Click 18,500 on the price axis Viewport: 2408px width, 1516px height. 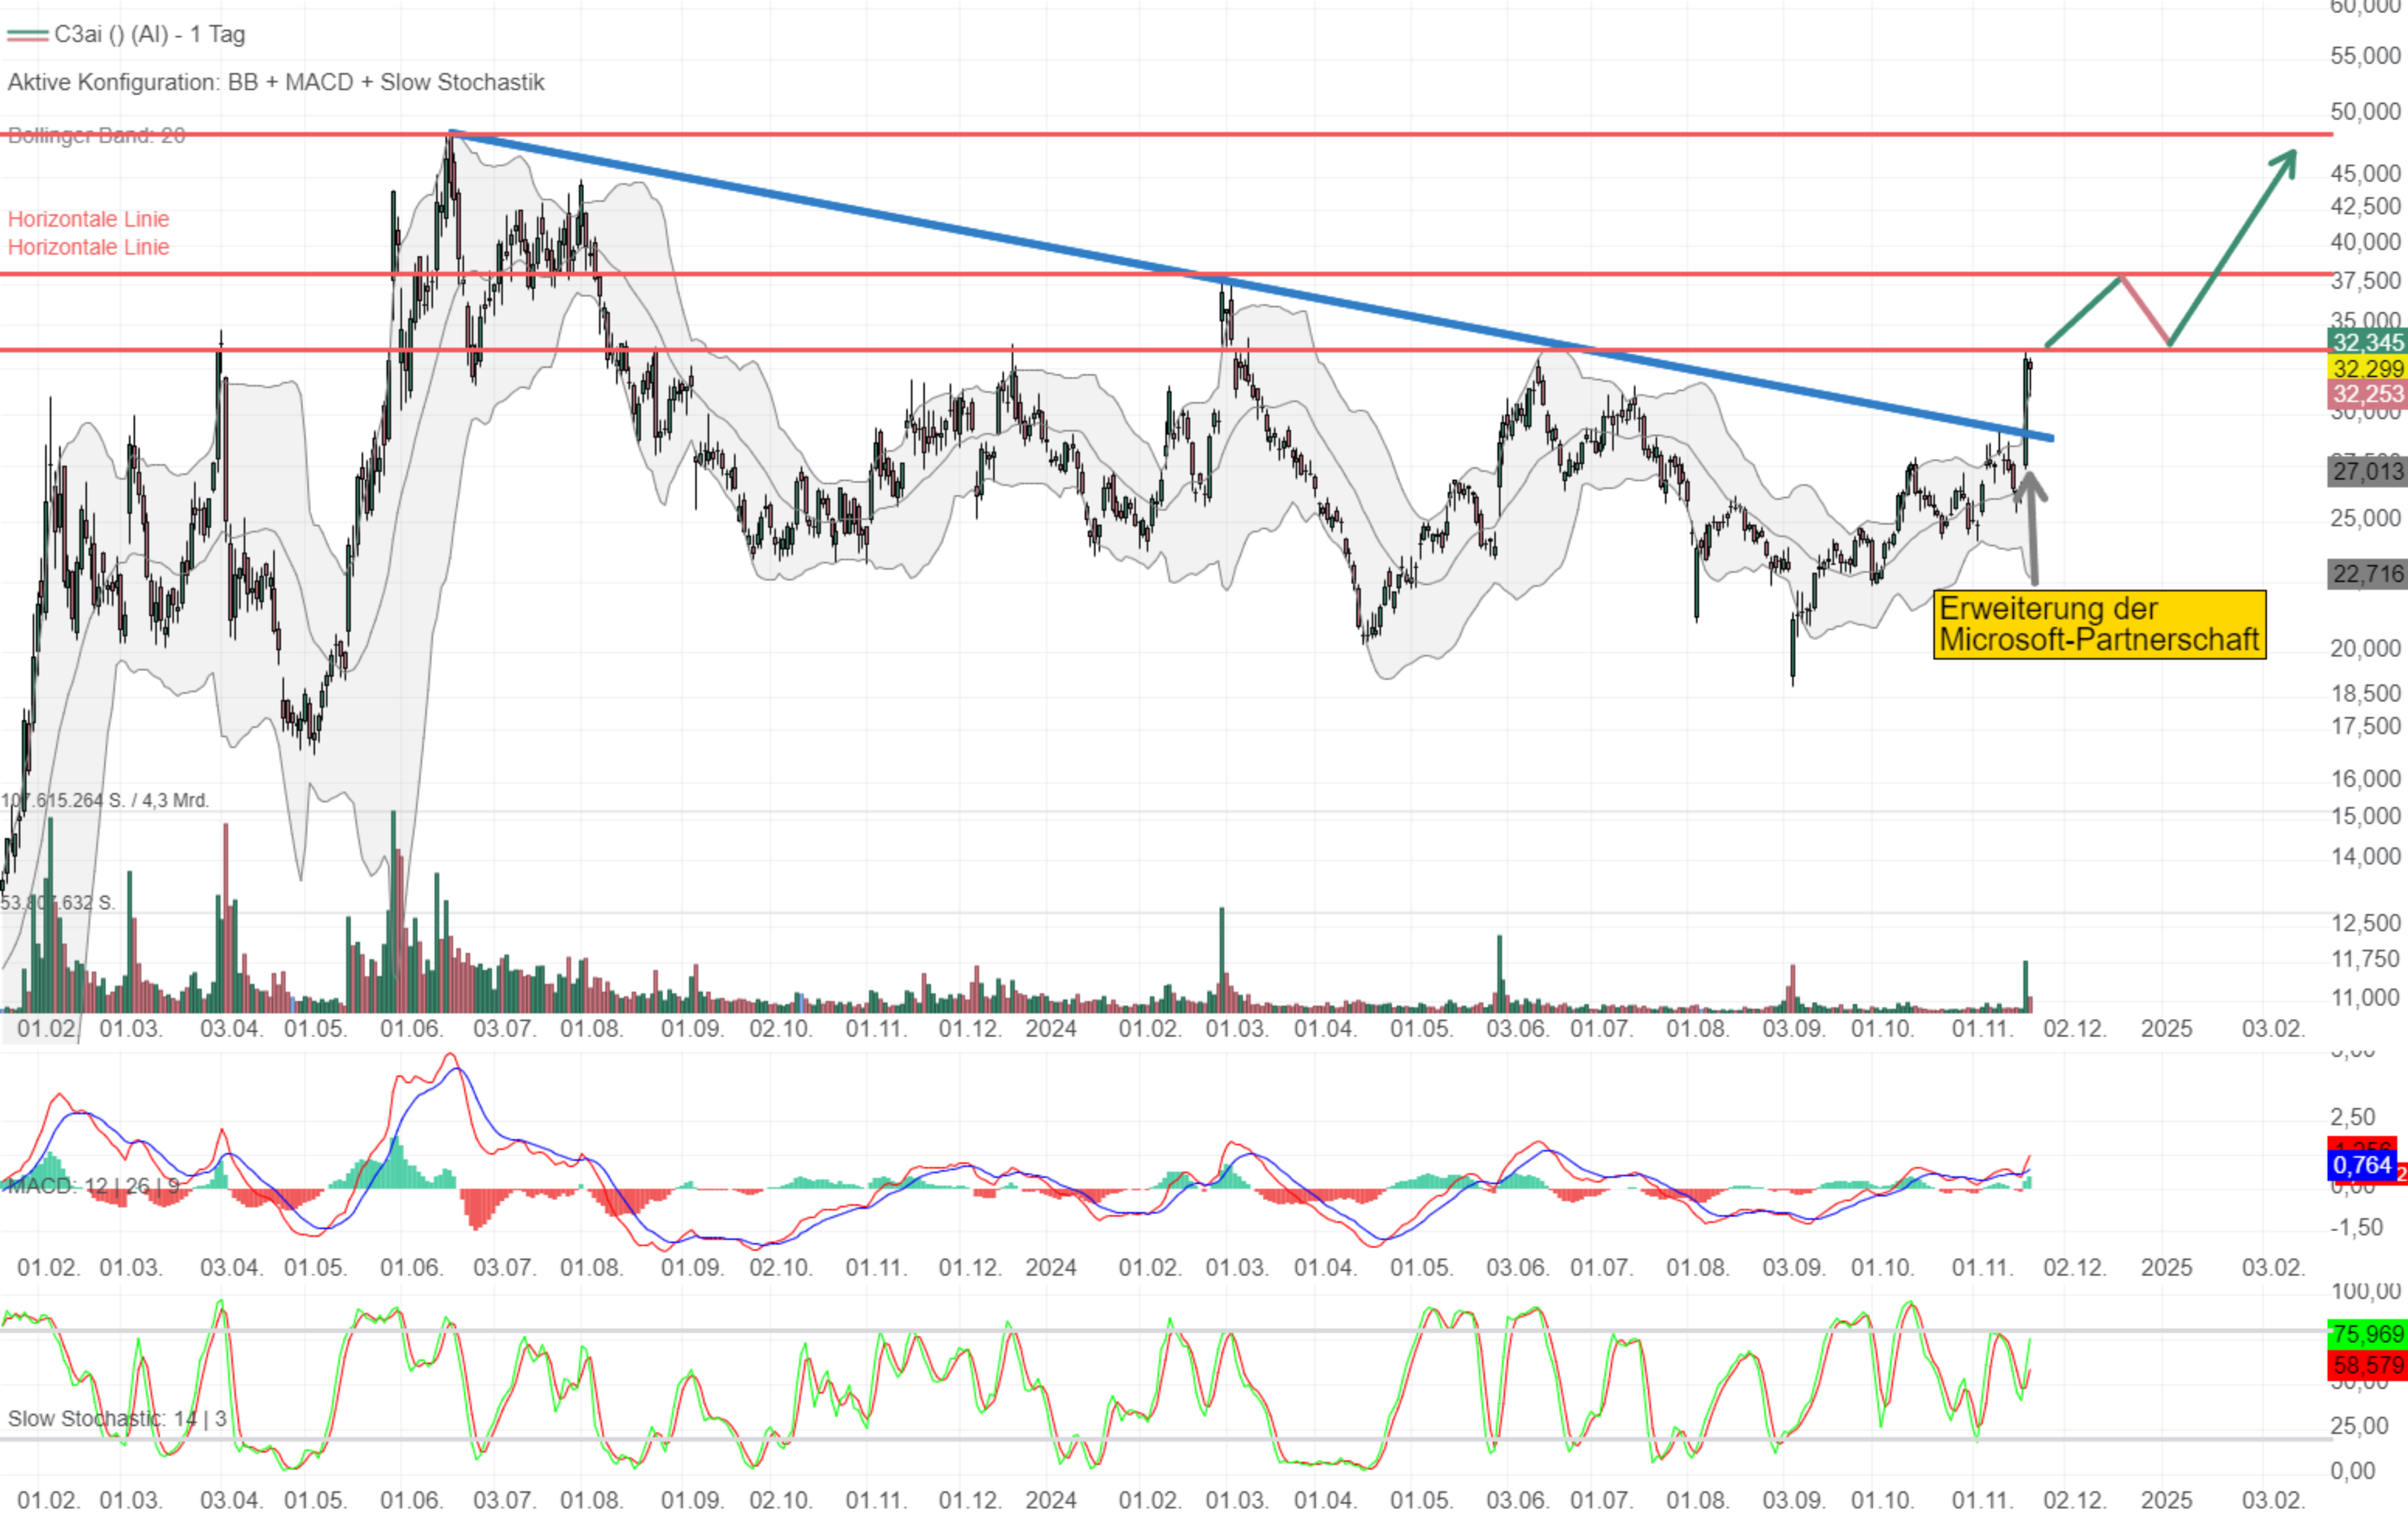[x=2365, y=693]
